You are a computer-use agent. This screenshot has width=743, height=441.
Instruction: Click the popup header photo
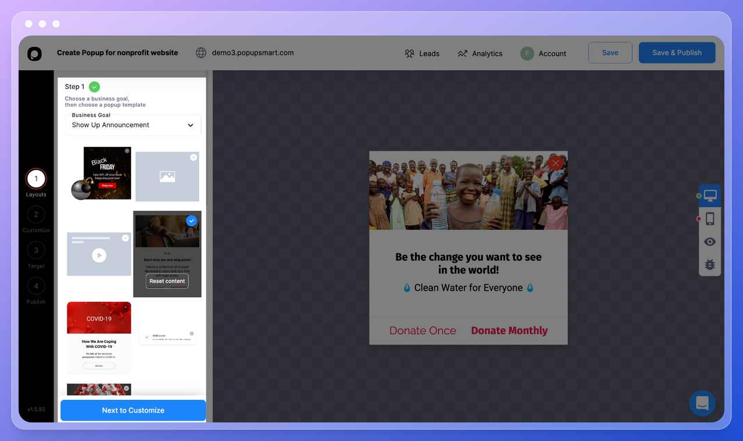pos(468,190)
